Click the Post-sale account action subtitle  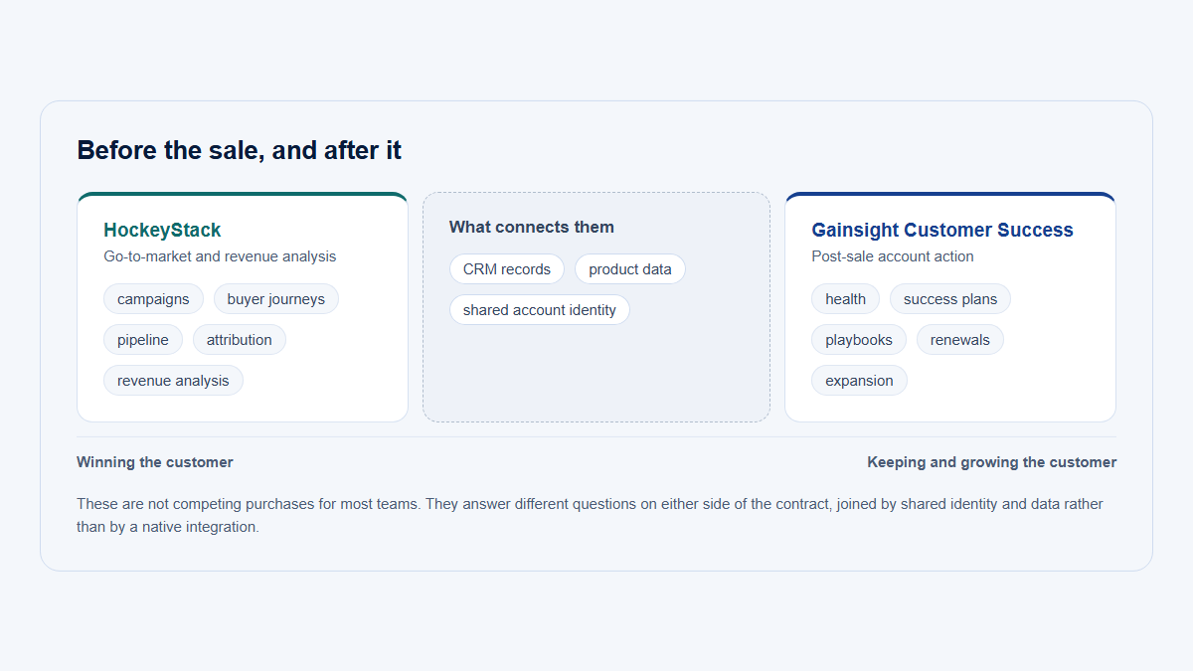click(x=893, y=256)
